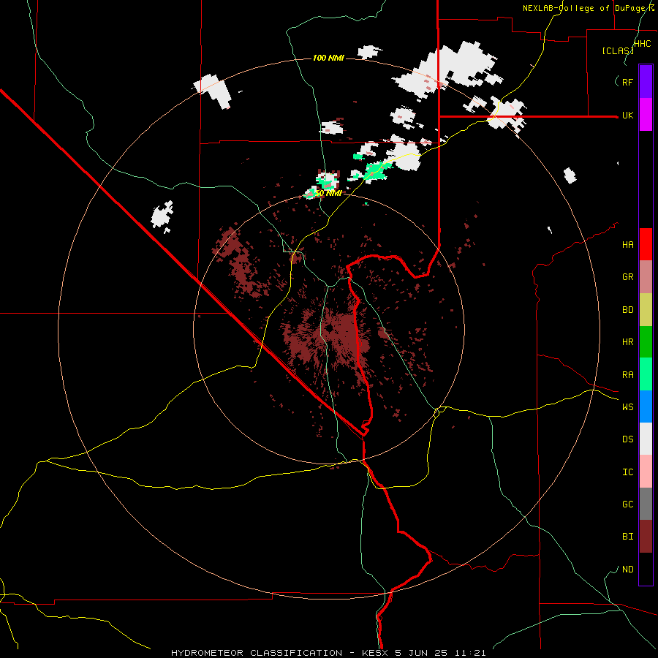
Task: Click the BI dark-red legend swatch
Action: tap(646, 537)
